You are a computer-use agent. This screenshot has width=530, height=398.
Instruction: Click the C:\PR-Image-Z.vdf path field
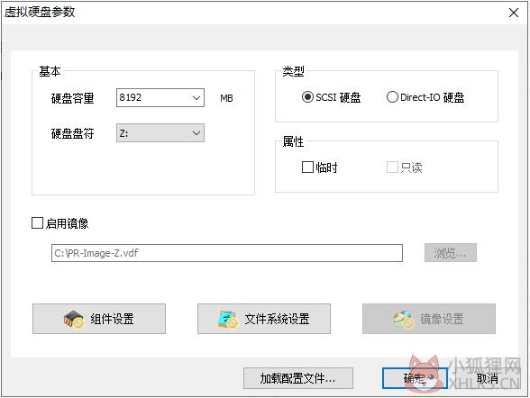pos(227,253)
